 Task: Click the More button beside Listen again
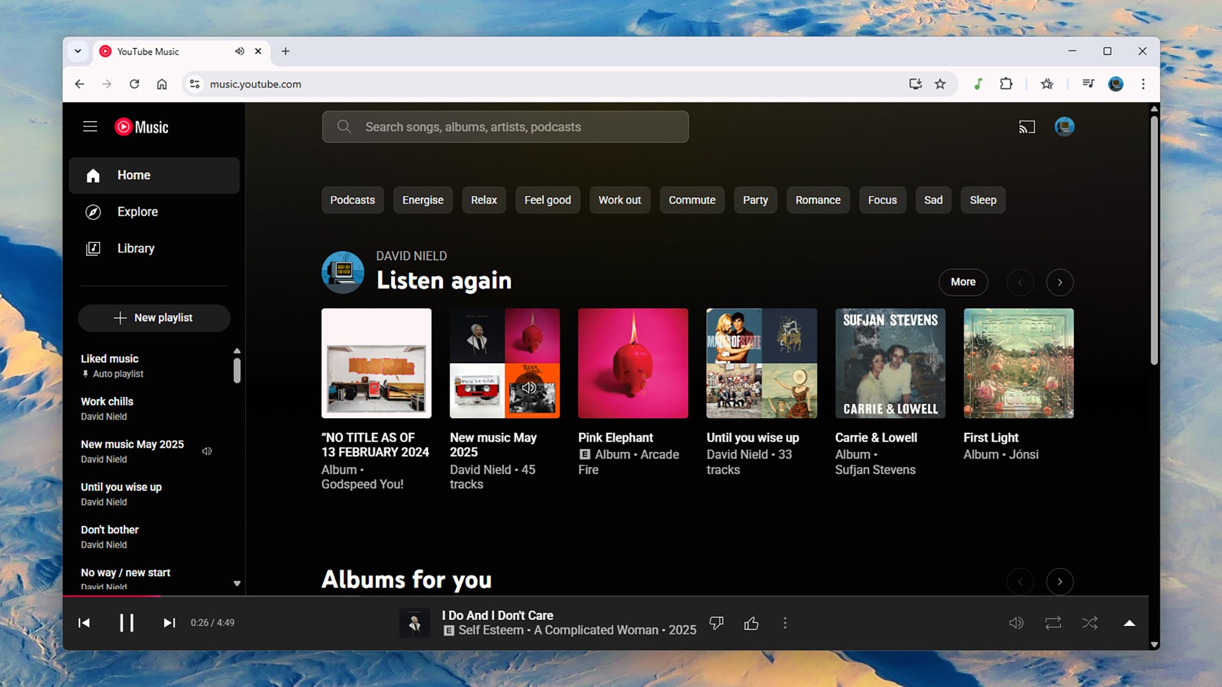[x=963, y=282]
